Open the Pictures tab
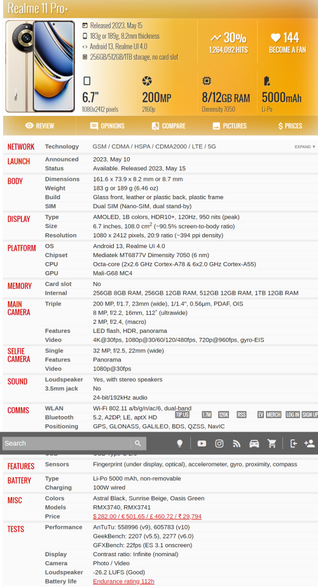This screenshot has width=318, height=588. tap(230, 126)
